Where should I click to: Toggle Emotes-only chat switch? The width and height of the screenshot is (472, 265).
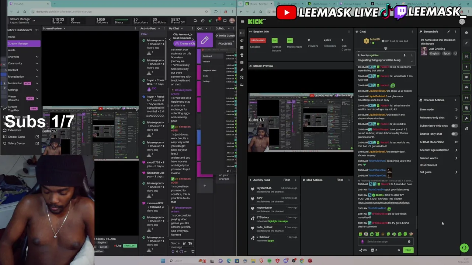(x=454, y=134)
